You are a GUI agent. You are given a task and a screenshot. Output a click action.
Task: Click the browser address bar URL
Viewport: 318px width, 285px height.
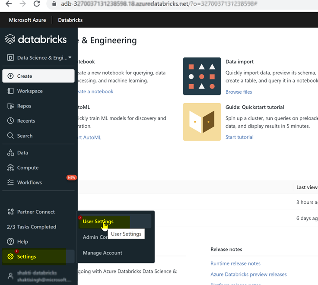click(x=159, y=4)
